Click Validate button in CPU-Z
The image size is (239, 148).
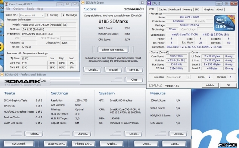[x=210, y=85]
